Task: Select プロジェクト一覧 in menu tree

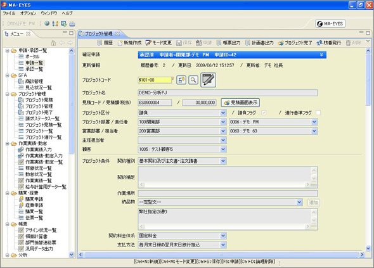Action: (x=39, y=131)
